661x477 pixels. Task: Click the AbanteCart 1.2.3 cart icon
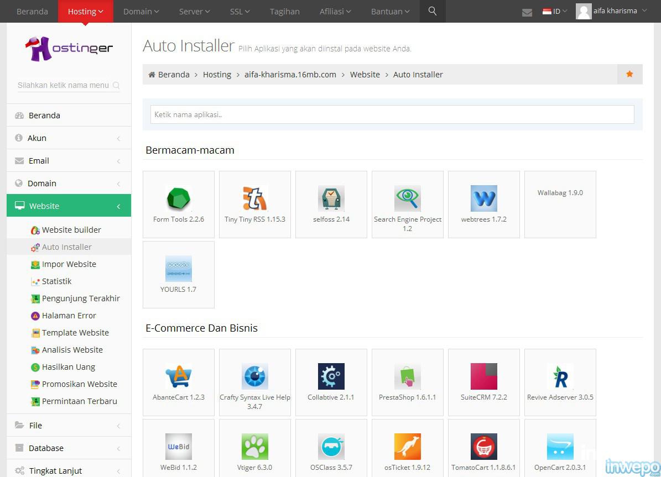[x=179, y=376]
